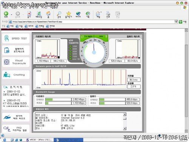189x142 pixels.
Task: Open the Hotmail shortcut in links bar
Action: (40, 26)
